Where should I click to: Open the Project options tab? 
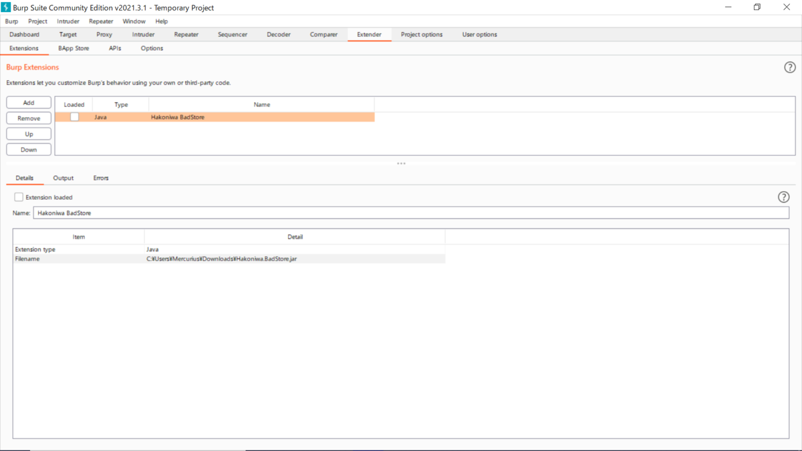point(422,34)
